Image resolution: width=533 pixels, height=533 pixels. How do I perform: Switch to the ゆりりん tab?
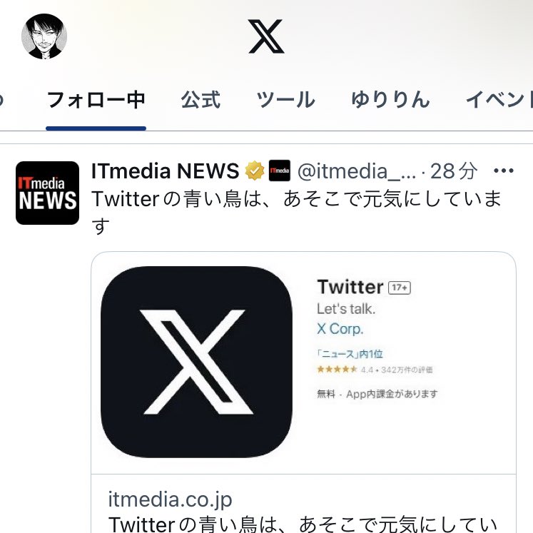(x=390, y=100)
